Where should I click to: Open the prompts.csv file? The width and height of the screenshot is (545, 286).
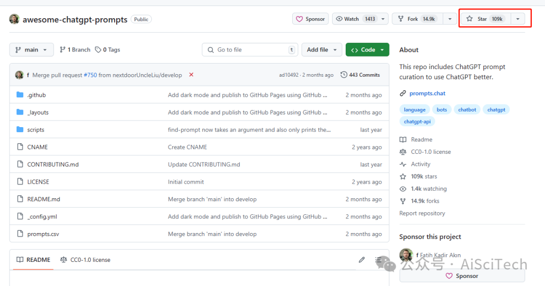43,234
